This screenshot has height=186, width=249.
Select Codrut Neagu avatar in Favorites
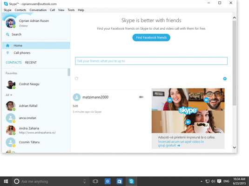click(x=11, y=84)
